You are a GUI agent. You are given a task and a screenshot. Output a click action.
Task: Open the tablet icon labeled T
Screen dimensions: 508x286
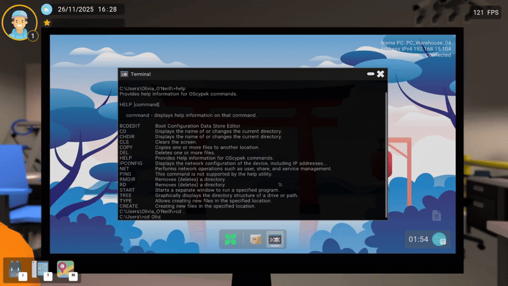point(40,269)
